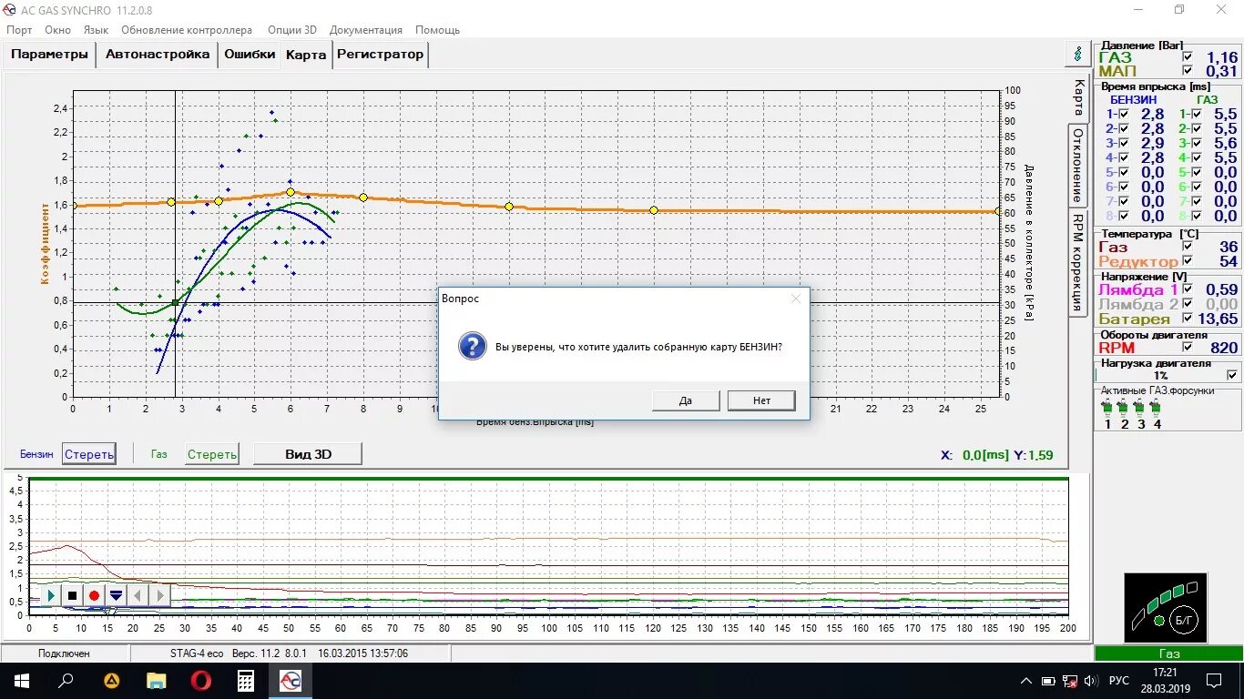Screen dimensions: 1244x699
Task: Close the Вопрос dialog with X
Action: tap(795, 298)
